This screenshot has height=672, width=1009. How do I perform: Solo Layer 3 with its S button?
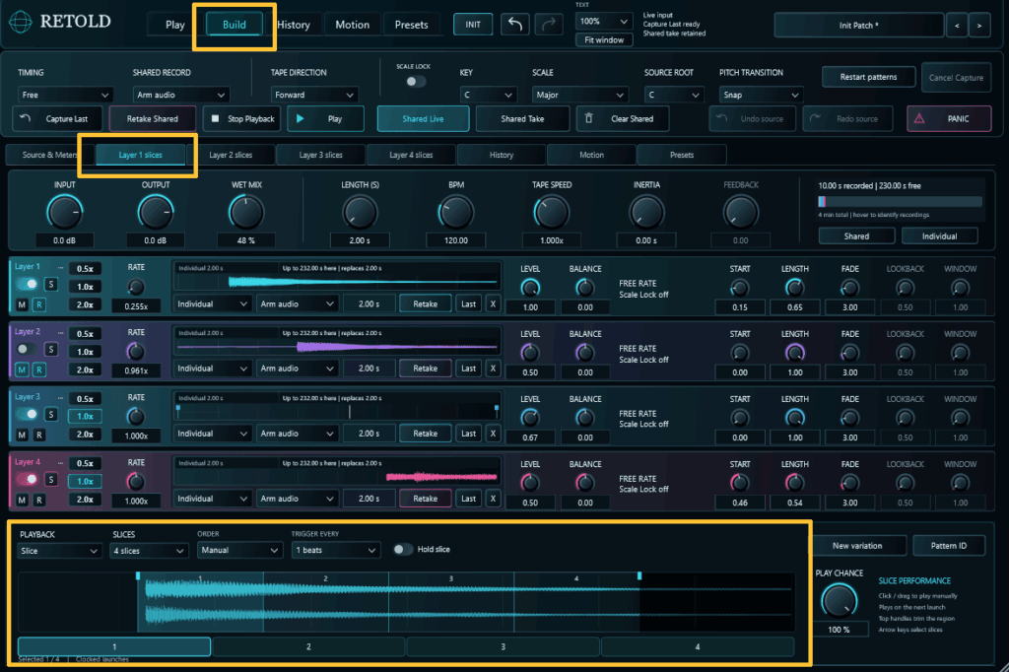click(51, 414)
